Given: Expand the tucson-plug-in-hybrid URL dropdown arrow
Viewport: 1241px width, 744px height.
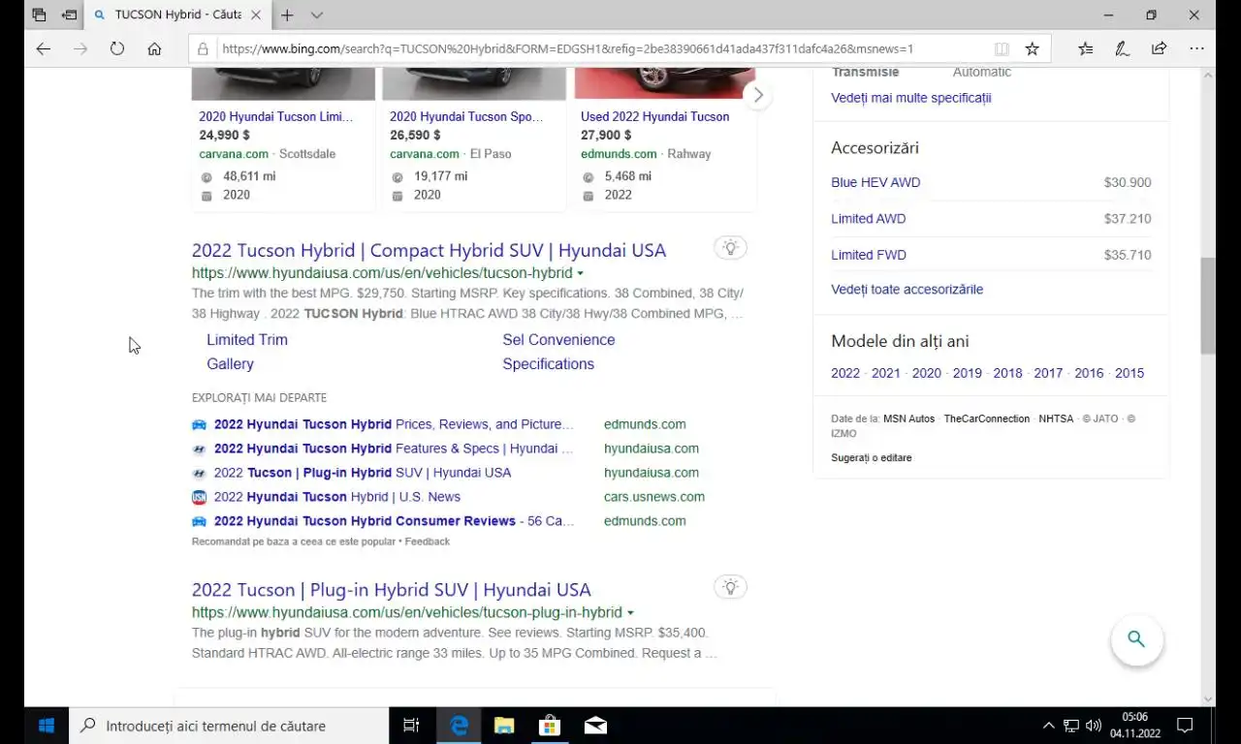Looking at the screenshot, I should point(630,613).
